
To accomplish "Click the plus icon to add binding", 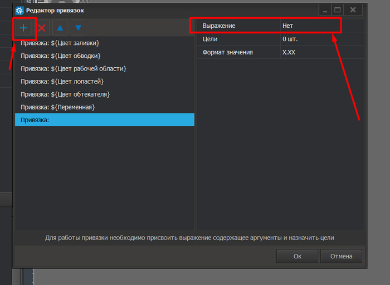I will click(x=23, y=27).
